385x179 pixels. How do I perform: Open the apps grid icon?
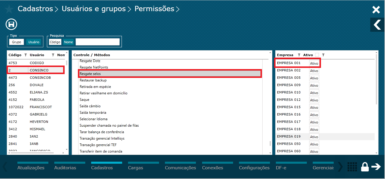[352, 167]
